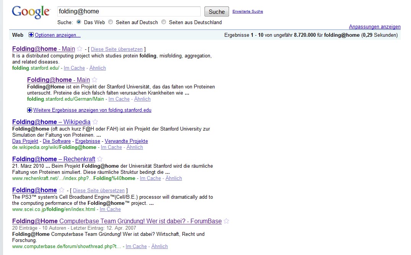Open Im Cache for the computerbase.de result
The image size is (411, 255).
(136, 246)
